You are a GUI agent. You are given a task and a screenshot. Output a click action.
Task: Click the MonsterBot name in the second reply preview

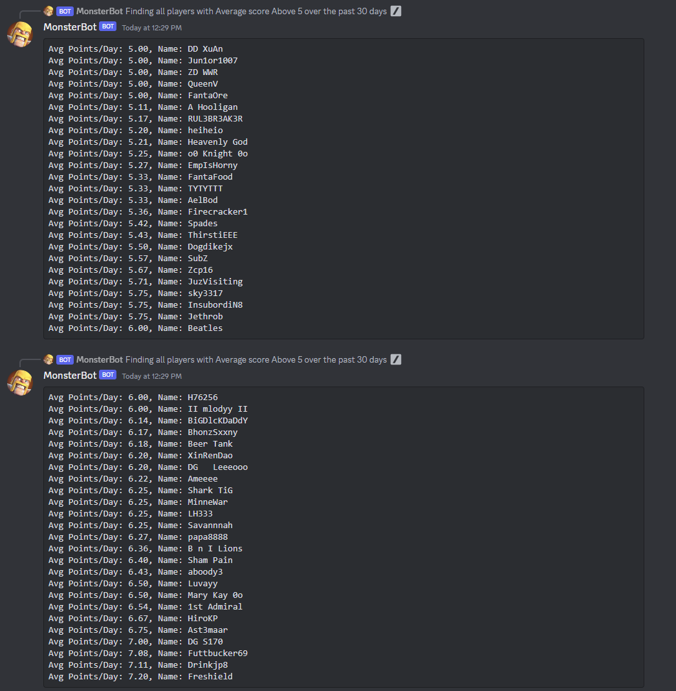click(99, 359)
